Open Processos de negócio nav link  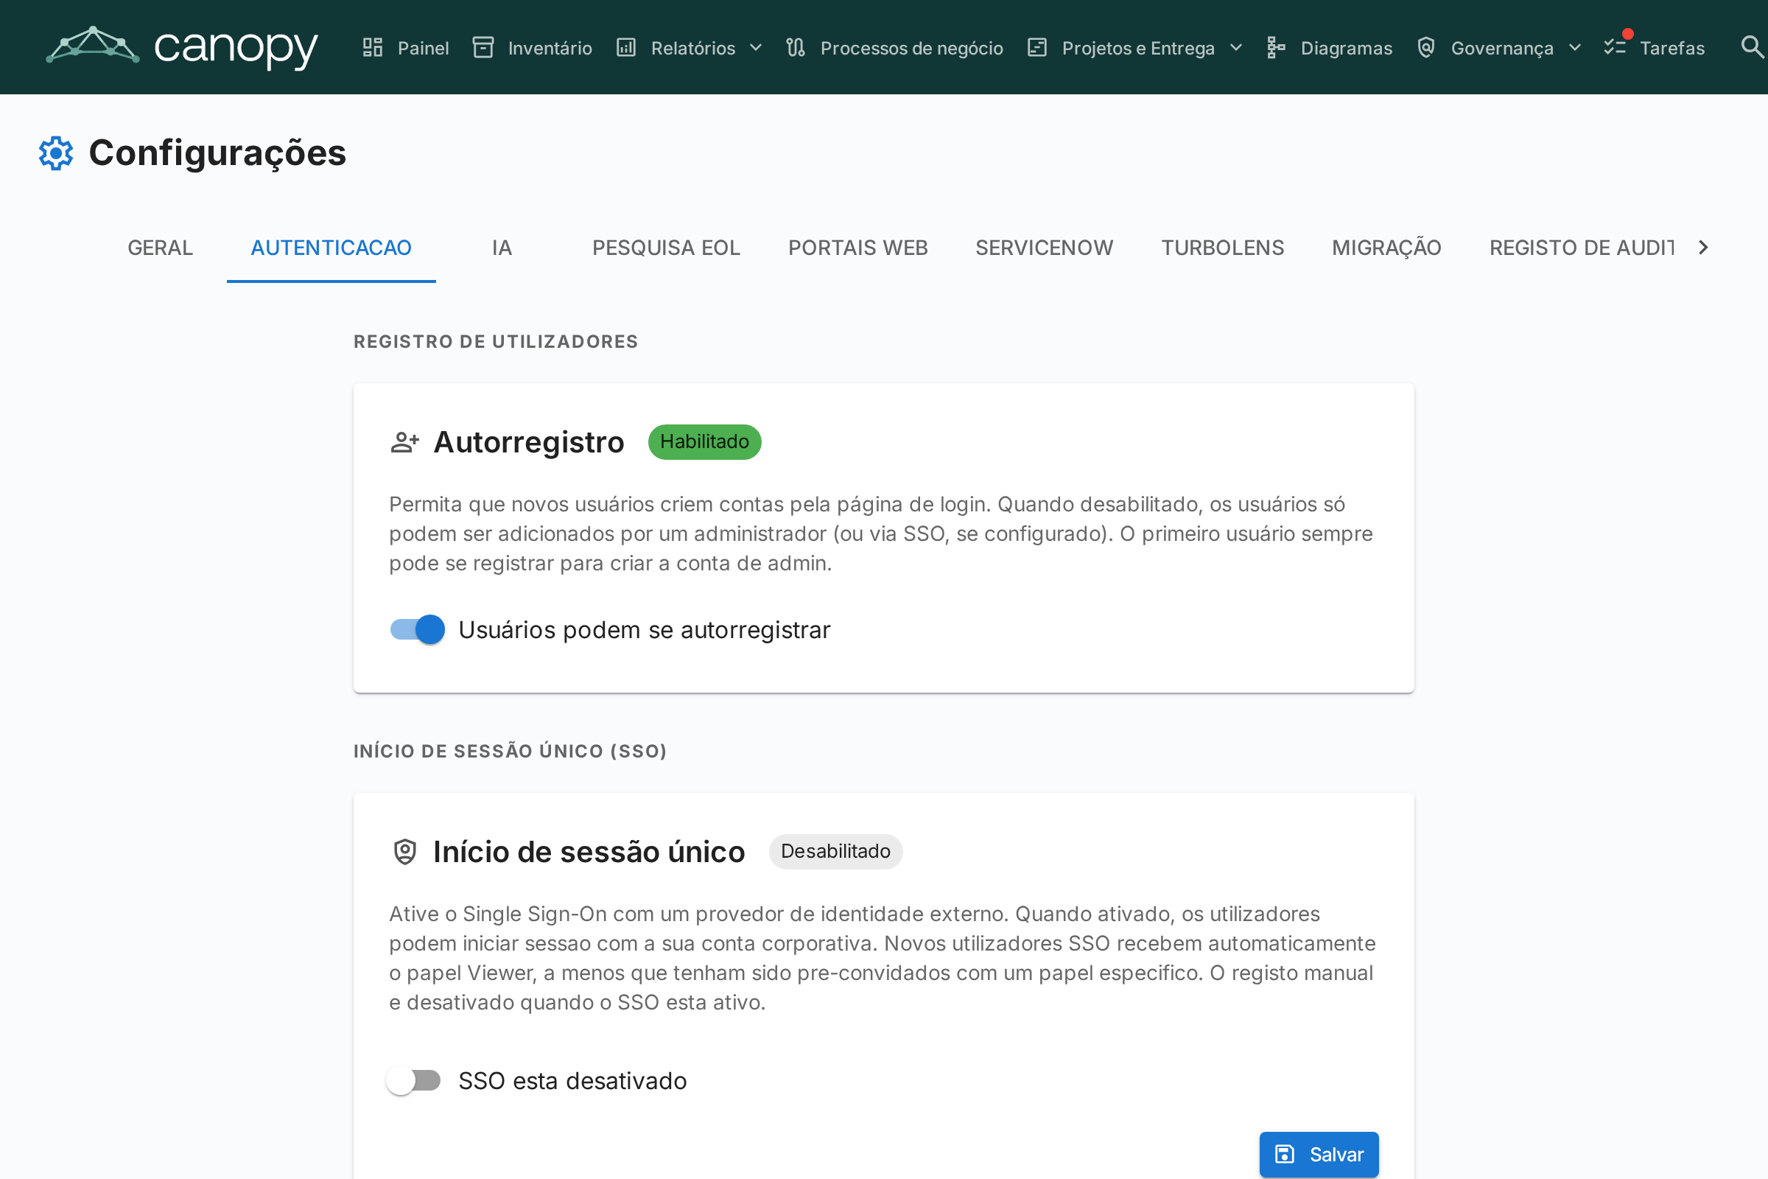895,48
